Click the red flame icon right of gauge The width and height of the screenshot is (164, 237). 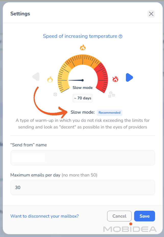[115, 79]
